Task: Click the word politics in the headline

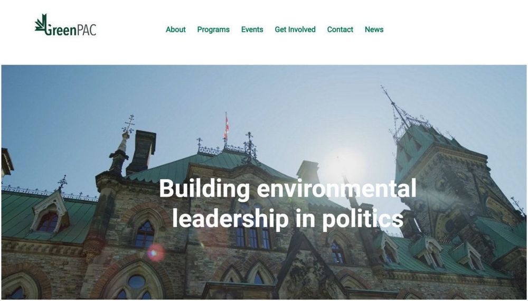Action: (363, 219)
